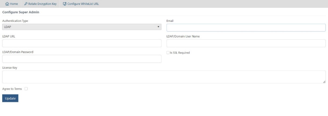Enable the Is SSL Required checkbox
The width and height of the screenshot is (328, 116).
(x=168, y=53)
